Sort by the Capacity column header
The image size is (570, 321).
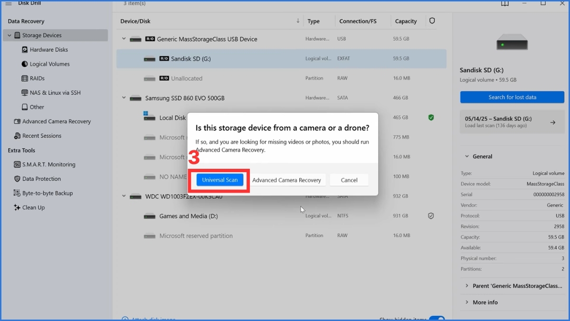click(x=406, y=21)
